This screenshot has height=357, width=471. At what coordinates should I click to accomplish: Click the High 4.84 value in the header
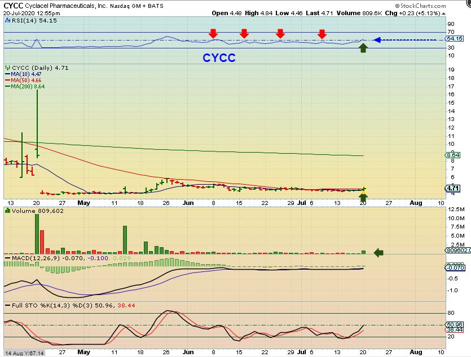pyautogui.click(x=259, y=13)
